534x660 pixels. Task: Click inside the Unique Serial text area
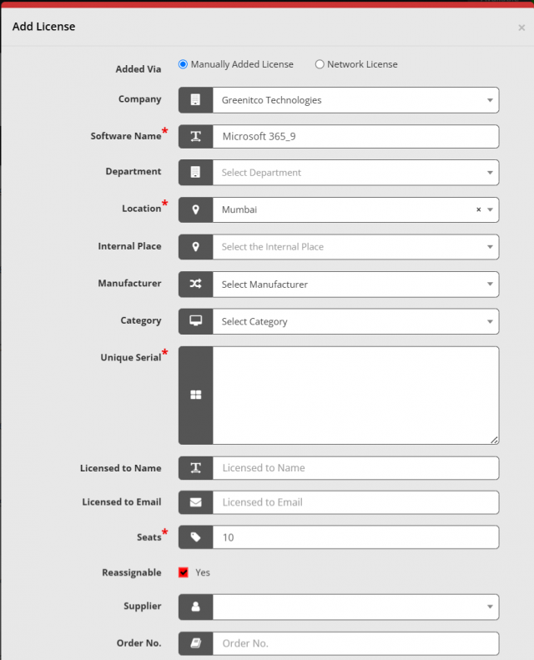[355, 395]
